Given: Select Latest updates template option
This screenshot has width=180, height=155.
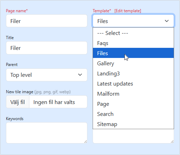Looking at the screenshot, I should click(133, 84).
